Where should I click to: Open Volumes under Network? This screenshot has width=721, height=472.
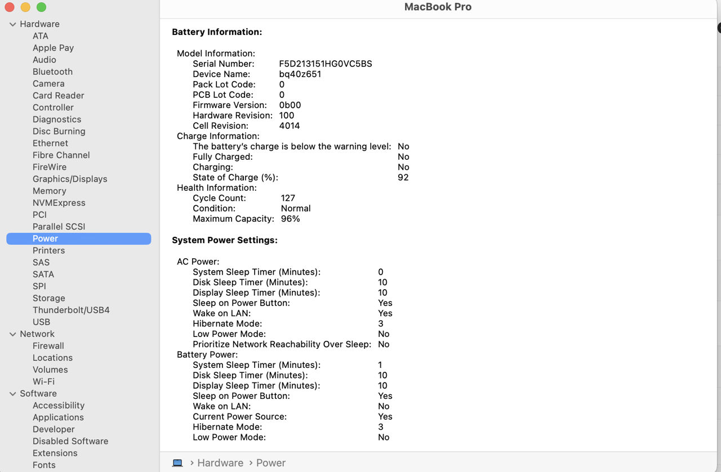pyautogui.click(x=50, y=370)
